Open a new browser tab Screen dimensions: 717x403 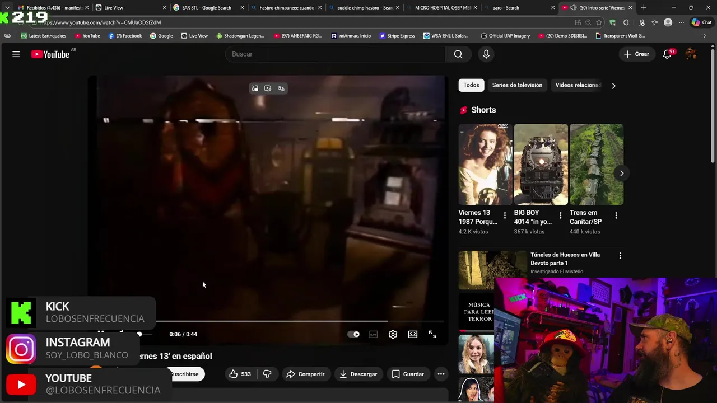coord(644,8)
